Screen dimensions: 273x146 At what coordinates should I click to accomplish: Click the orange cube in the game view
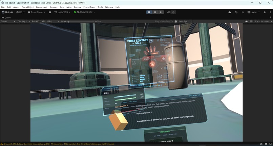(x=118, y=120)
